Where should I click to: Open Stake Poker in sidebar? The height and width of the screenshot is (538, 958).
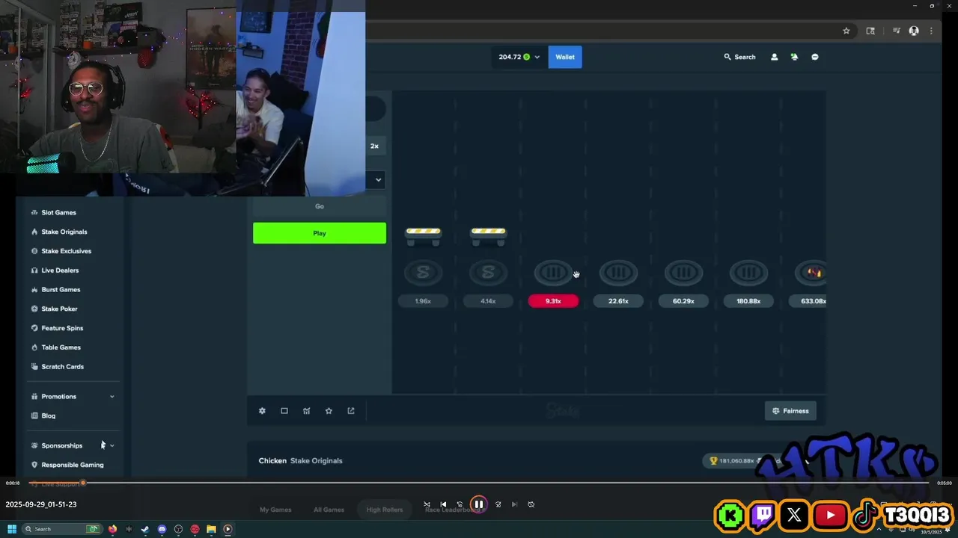[x=59, y=309]
